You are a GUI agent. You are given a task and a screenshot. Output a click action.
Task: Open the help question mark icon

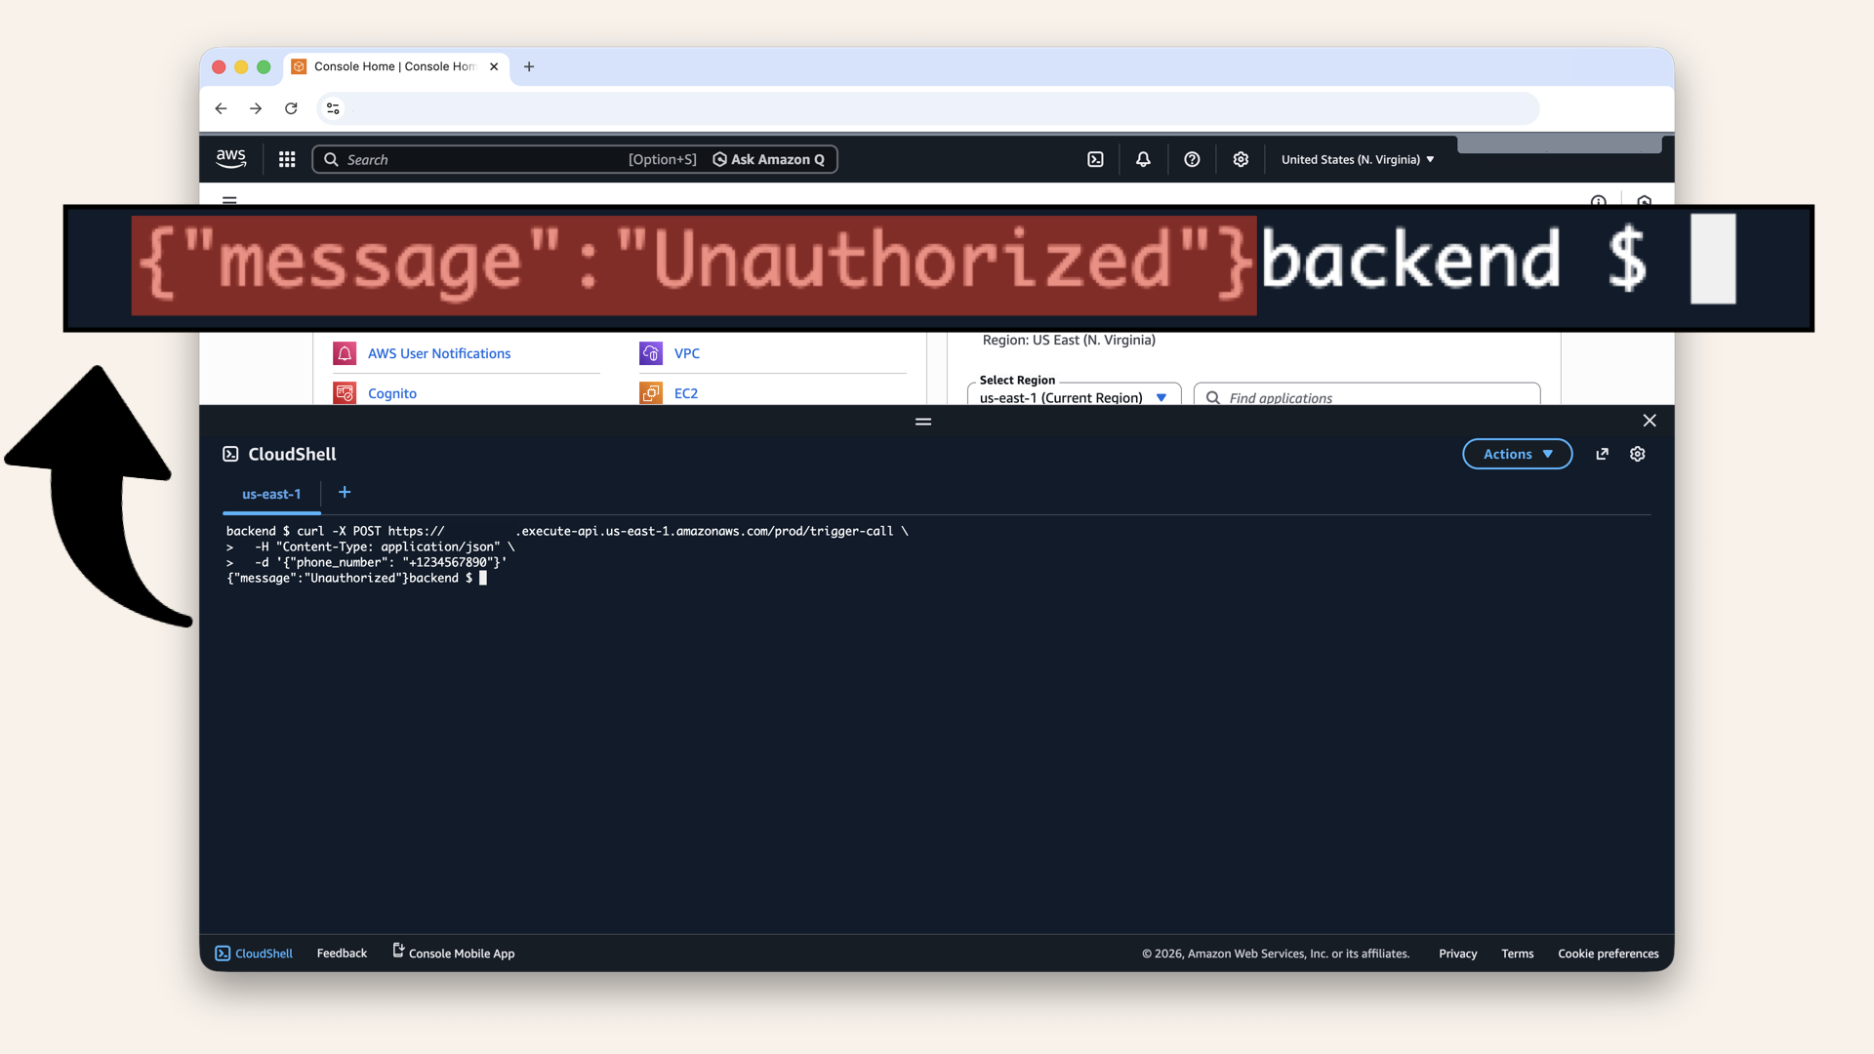tap(1192, 159)
